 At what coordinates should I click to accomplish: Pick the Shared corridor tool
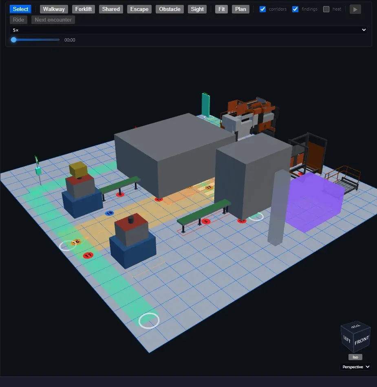click(111, 9)
